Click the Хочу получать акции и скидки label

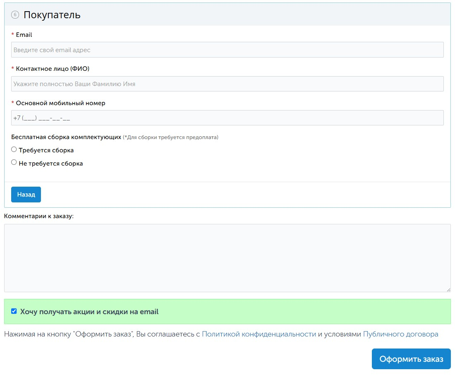(x=89, y=312)
